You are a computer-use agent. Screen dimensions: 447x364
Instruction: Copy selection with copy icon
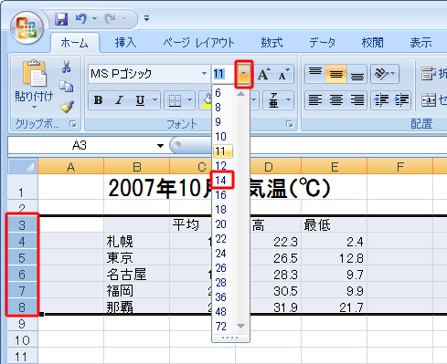[66, 87]
